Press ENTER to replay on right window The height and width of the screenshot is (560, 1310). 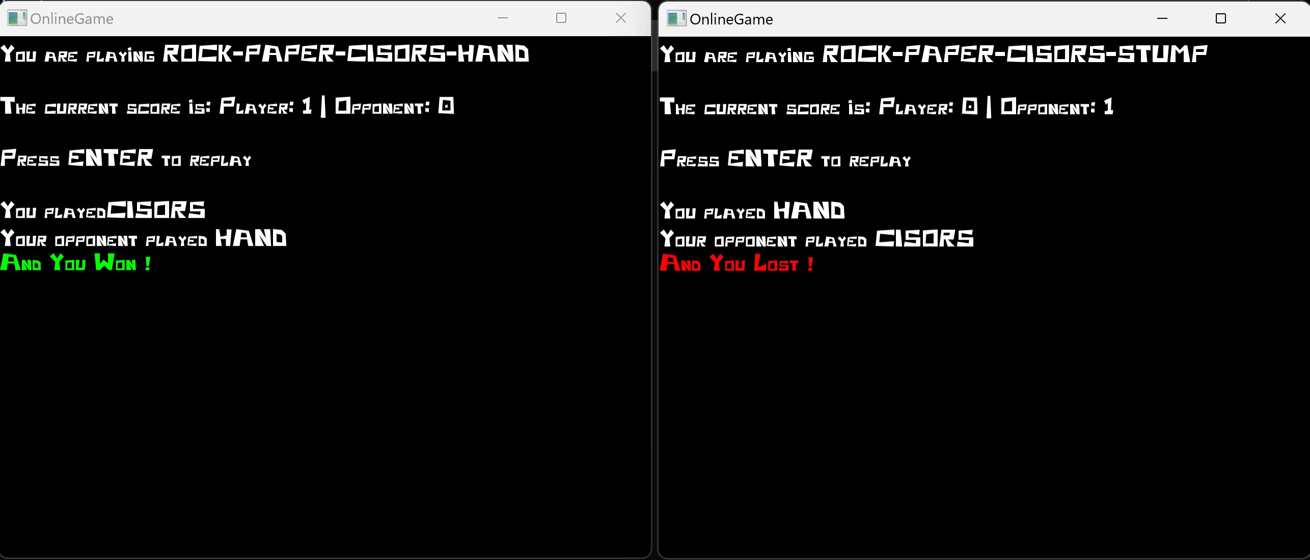[785, 158]
